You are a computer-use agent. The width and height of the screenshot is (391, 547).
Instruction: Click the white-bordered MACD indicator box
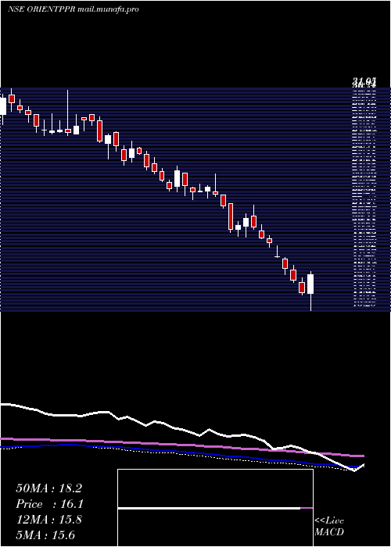point(215,508)
